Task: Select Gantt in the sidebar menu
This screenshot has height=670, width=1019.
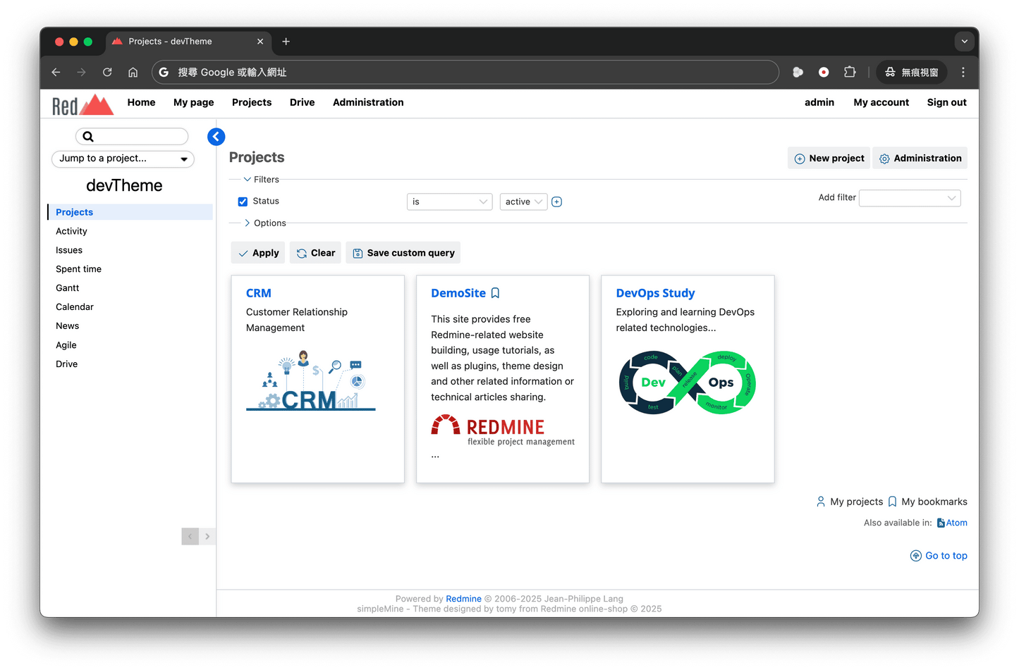Action: point(68,288)
